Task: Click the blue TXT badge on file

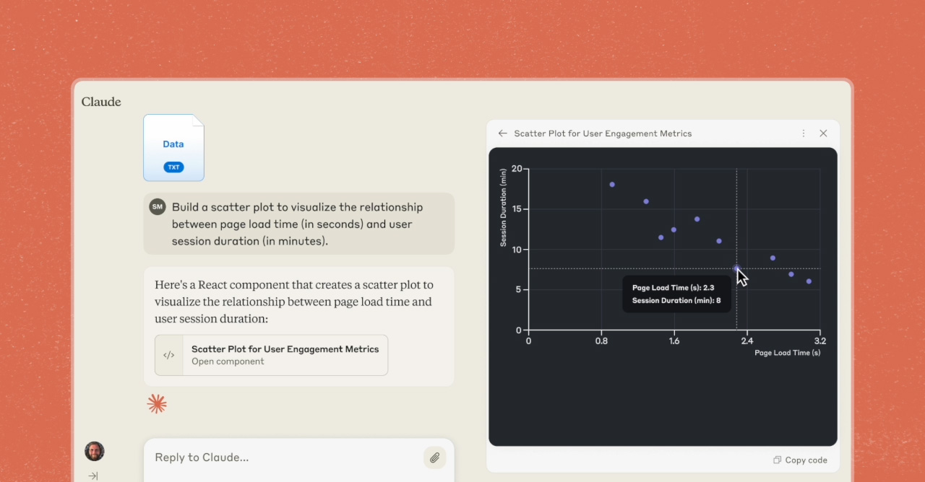Action: click(173, 167)
